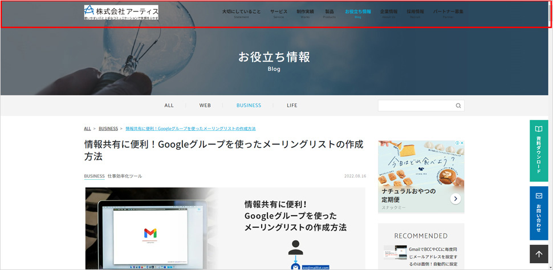Open the 制作実績 Works menu
Viewport: 553px width, 270px height.
[x=305, y=13]
